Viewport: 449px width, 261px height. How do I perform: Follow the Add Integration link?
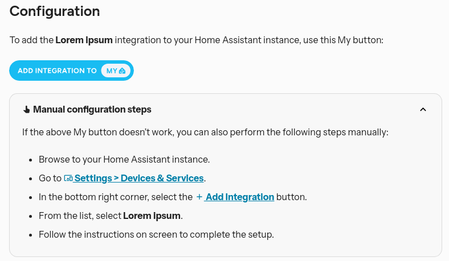(239, 197)
